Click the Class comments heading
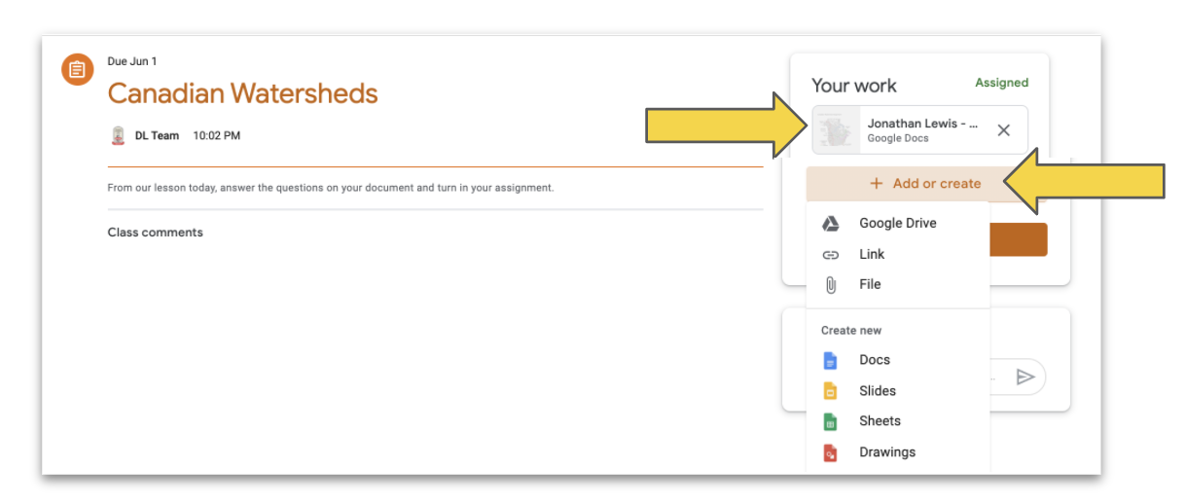 [156, 233]
